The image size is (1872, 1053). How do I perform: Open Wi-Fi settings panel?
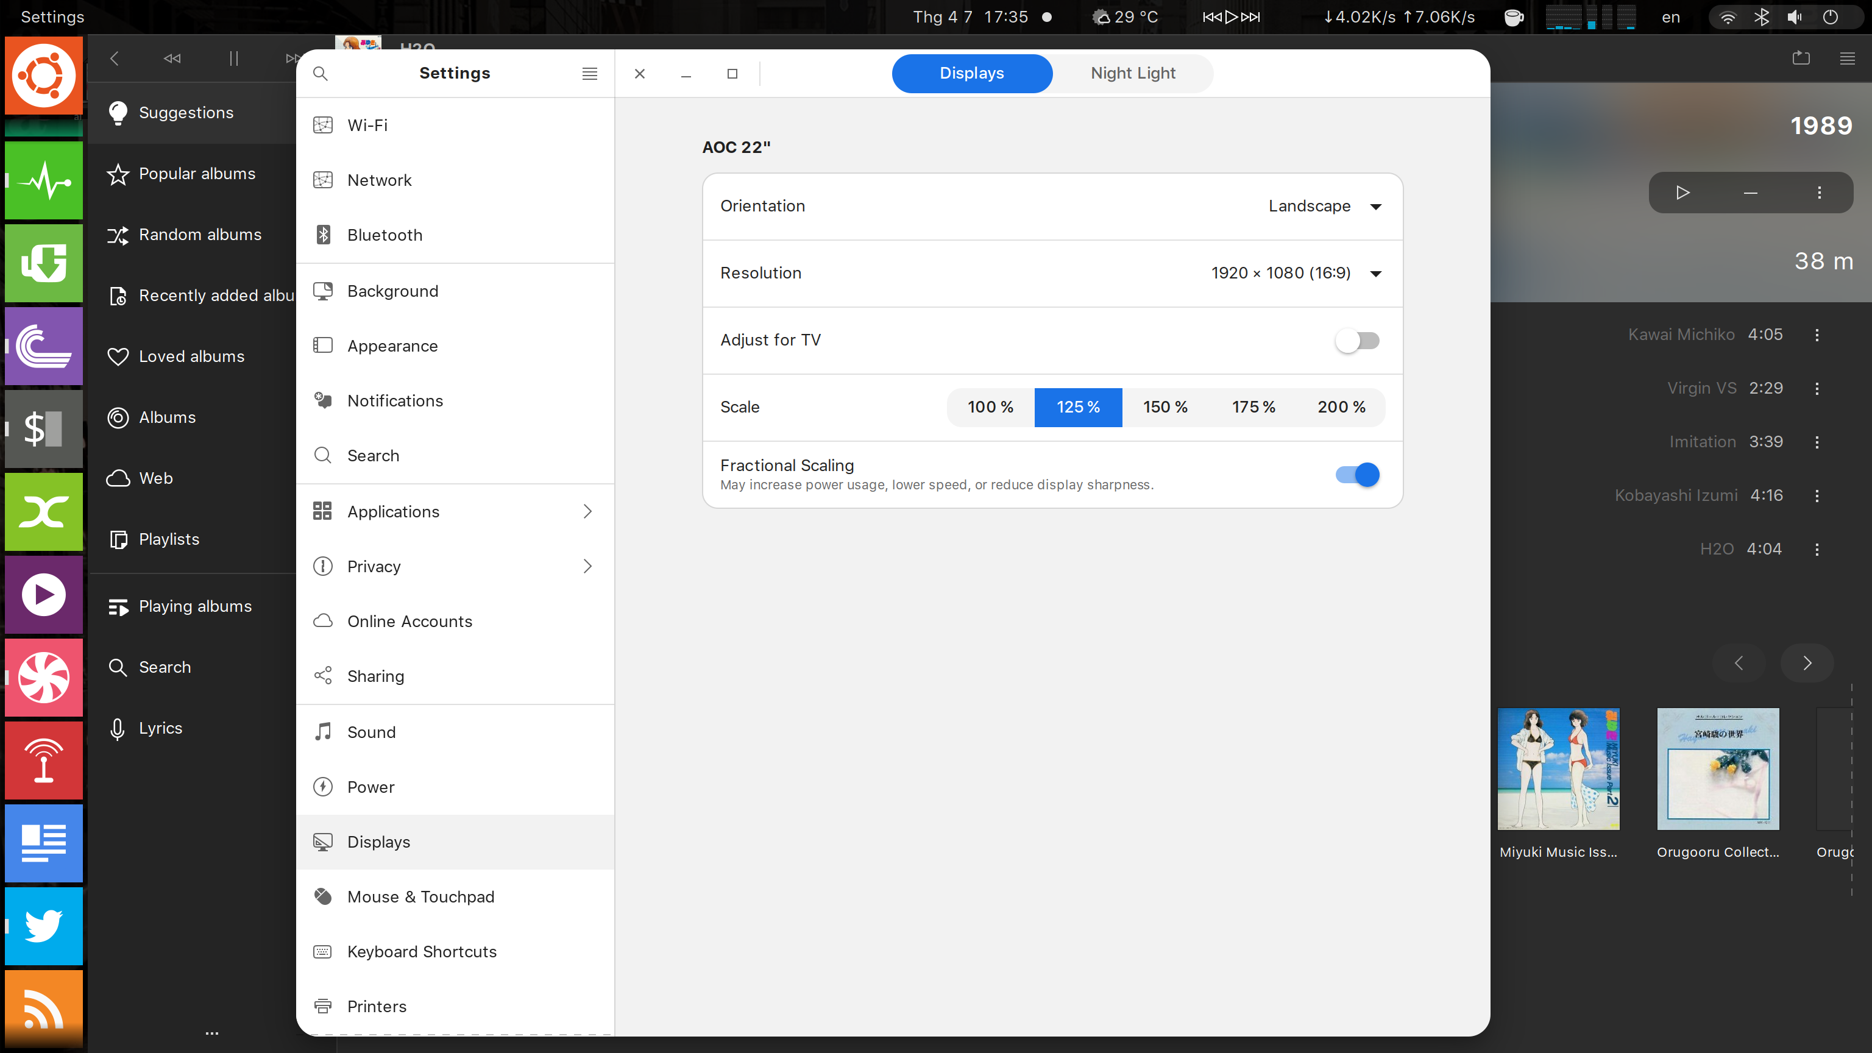click(x=456, y=126)
